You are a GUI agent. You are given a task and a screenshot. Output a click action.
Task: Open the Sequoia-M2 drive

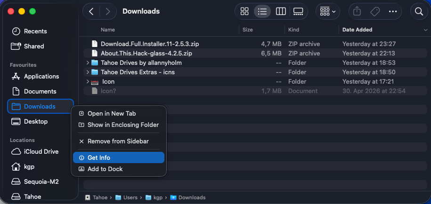[x=35, y=181]
